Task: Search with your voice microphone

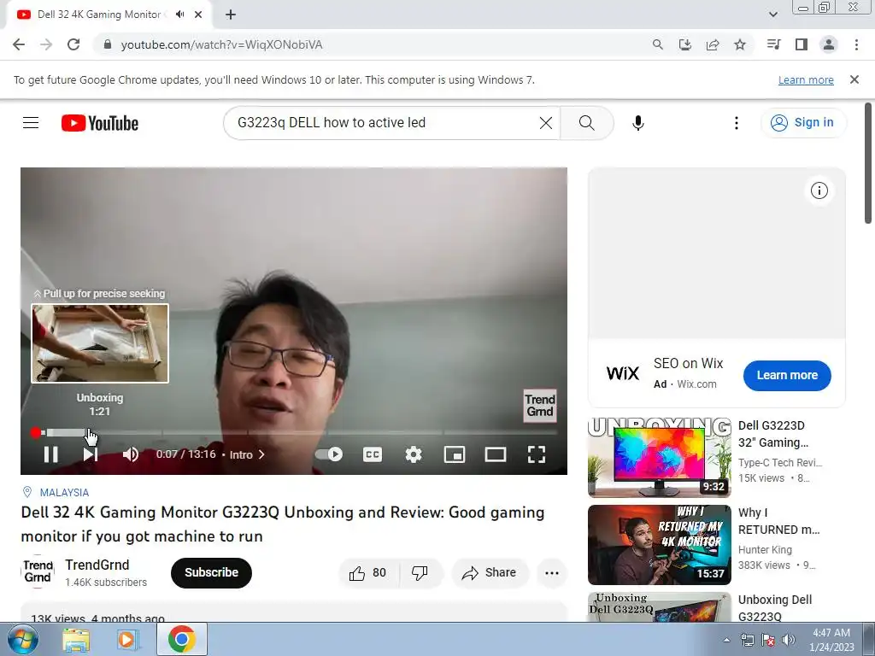Action: click(x=637, y=123)
